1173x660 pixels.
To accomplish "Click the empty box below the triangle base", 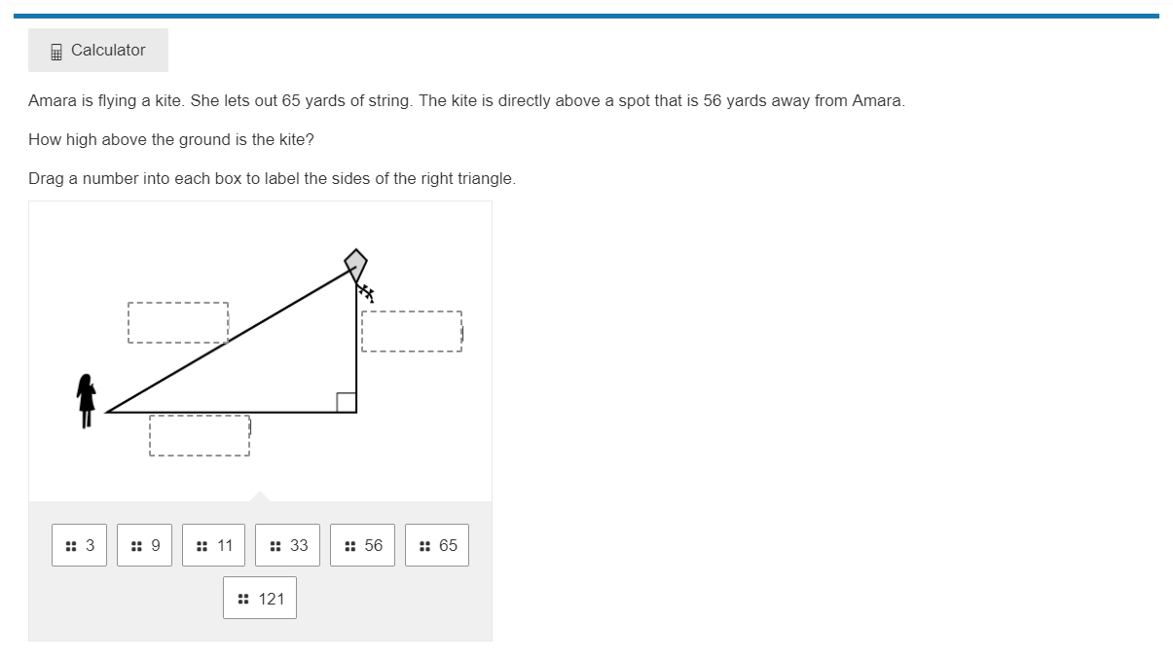I will click(200, 435).
